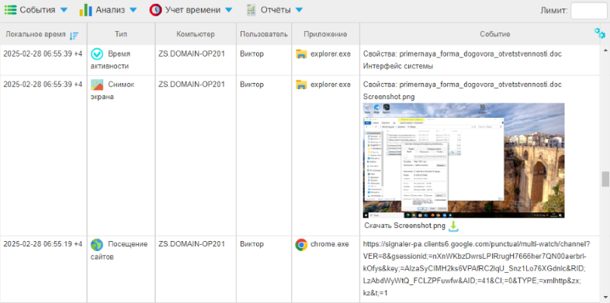Focus the Лимит input field

coord(588,11)
